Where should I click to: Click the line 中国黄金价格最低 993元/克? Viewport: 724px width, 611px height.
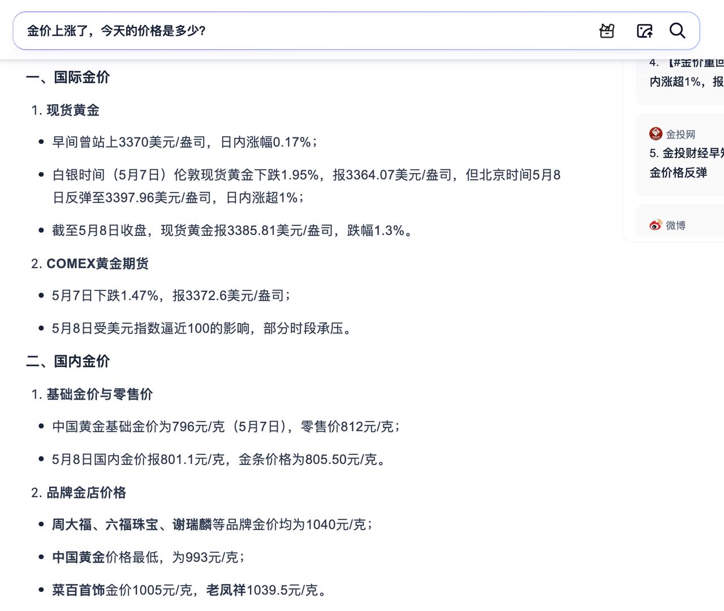148,557
